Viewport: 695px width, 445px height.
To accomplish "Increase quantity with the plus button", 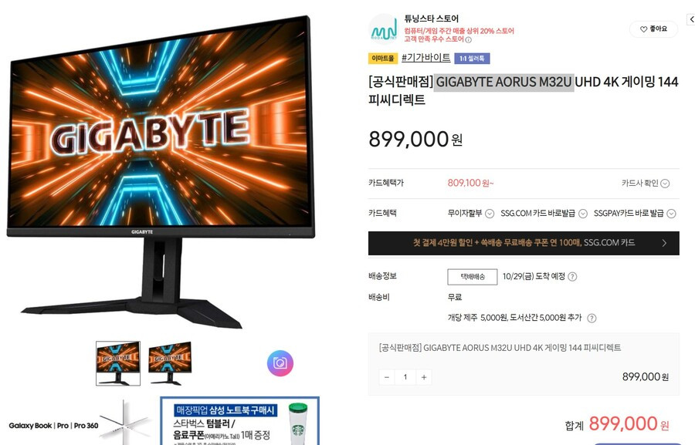I will point(424,377).
